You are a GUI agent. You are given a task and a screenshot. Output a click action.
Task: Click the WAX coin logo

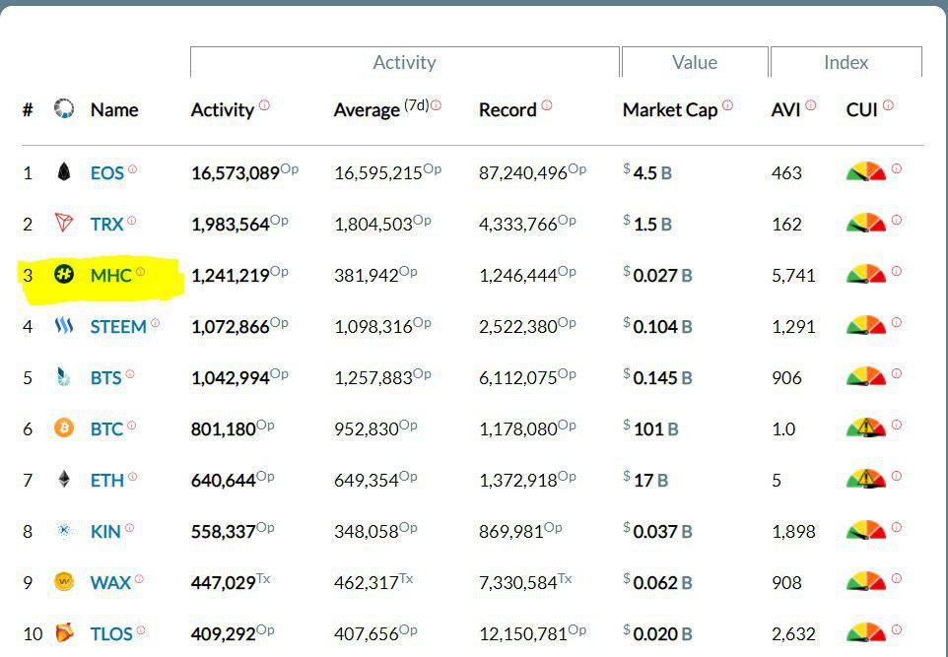[x=63, y=582]
